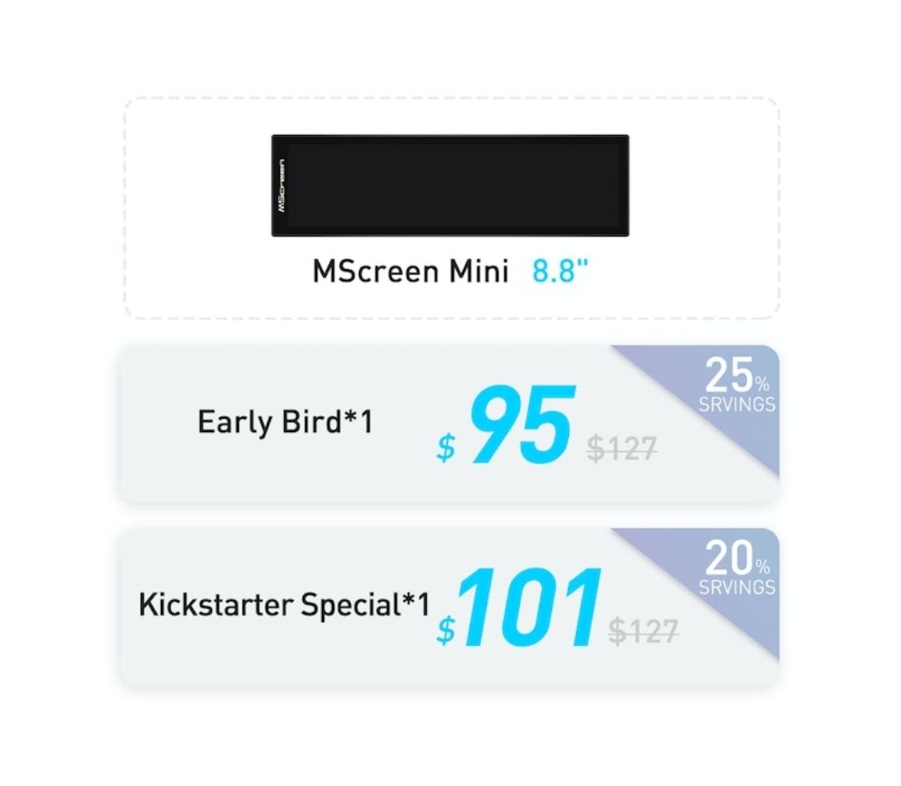
Task: Select the Kickstarter Special*1 label
Action: [284, 604]
